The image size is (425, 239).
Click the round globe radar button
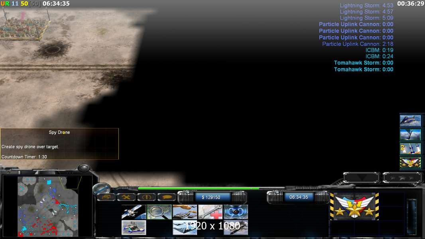coord(102,188)
